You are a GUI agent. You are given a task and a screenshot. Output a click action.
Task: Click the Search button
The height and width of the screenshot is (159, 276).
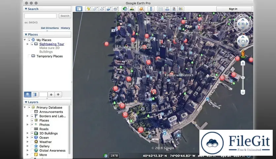65,16
